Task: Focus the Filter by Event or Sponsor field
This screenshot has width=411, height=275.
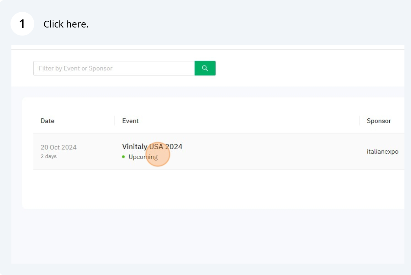Action: pos(114,68)
